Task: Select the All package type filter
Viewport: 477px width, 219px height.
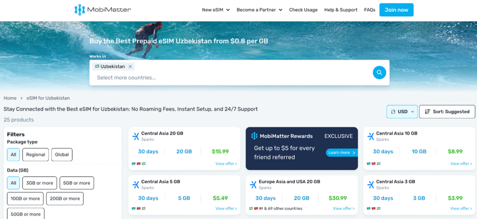Action: coord(14,155)
